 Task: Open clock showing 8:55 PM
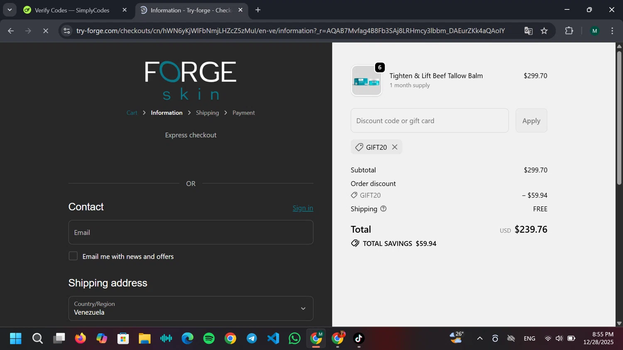coord(598,338)
